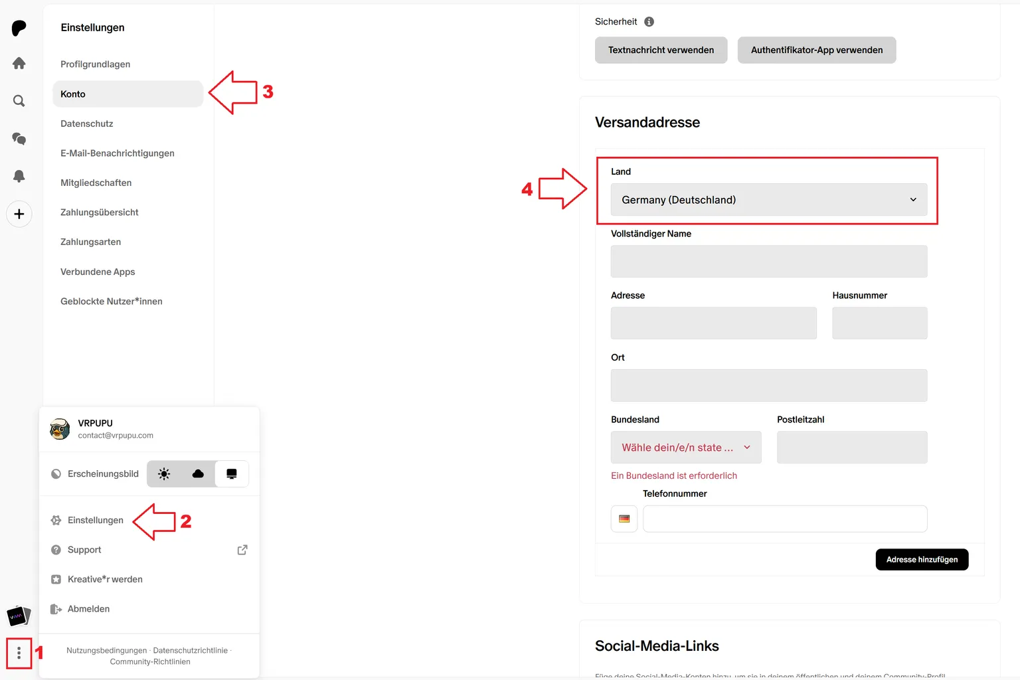
Task: Open search with magnifier icon
Action: (x=19, y=101)
